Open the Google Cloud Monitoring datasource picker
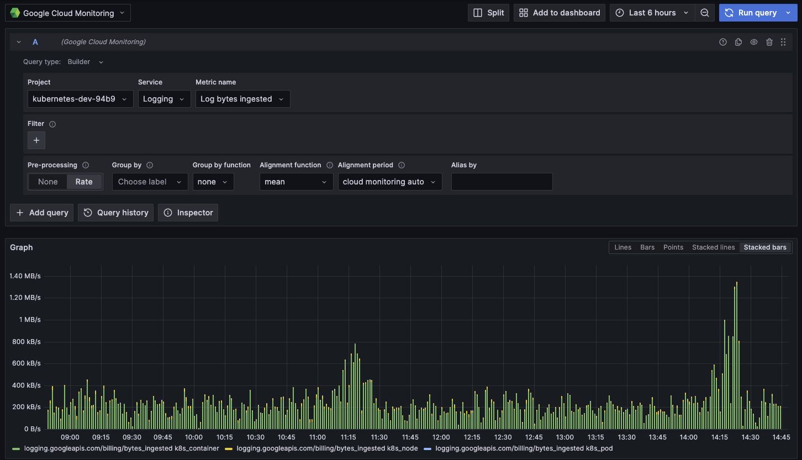 click(x=68, y=13)
